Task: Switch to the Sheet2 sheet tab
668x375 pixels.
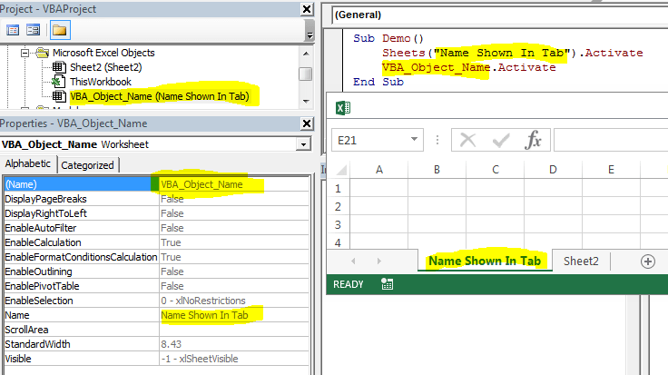Action: coord(581,261)
